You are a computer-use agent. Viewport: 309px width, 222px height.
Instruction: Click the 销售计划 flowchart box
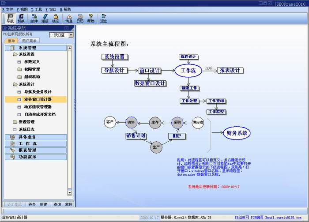point(136,135)
